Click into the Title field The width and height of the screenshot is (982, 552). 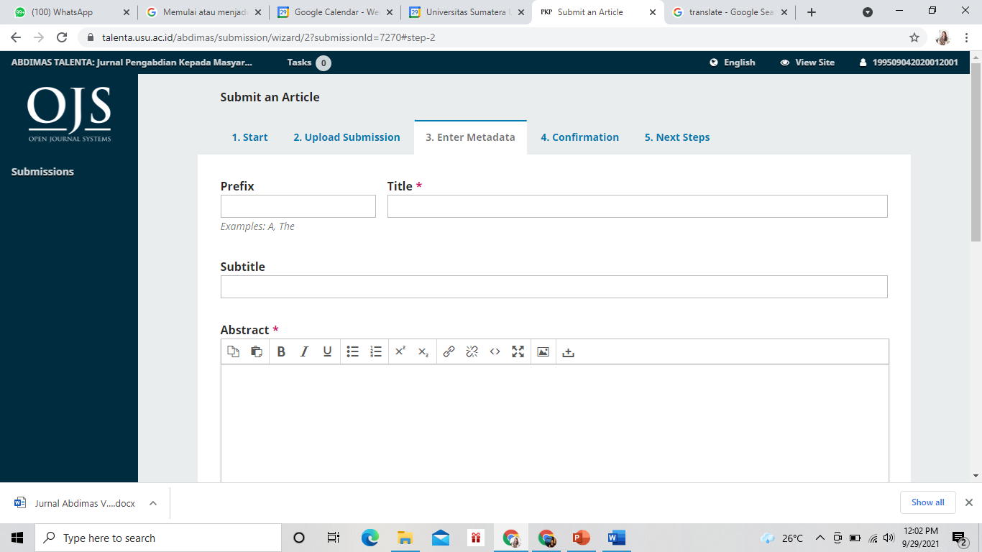[637, 206]
